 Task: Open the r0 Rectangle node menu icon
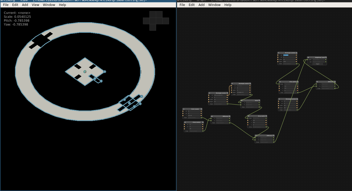tap(227, 93)
